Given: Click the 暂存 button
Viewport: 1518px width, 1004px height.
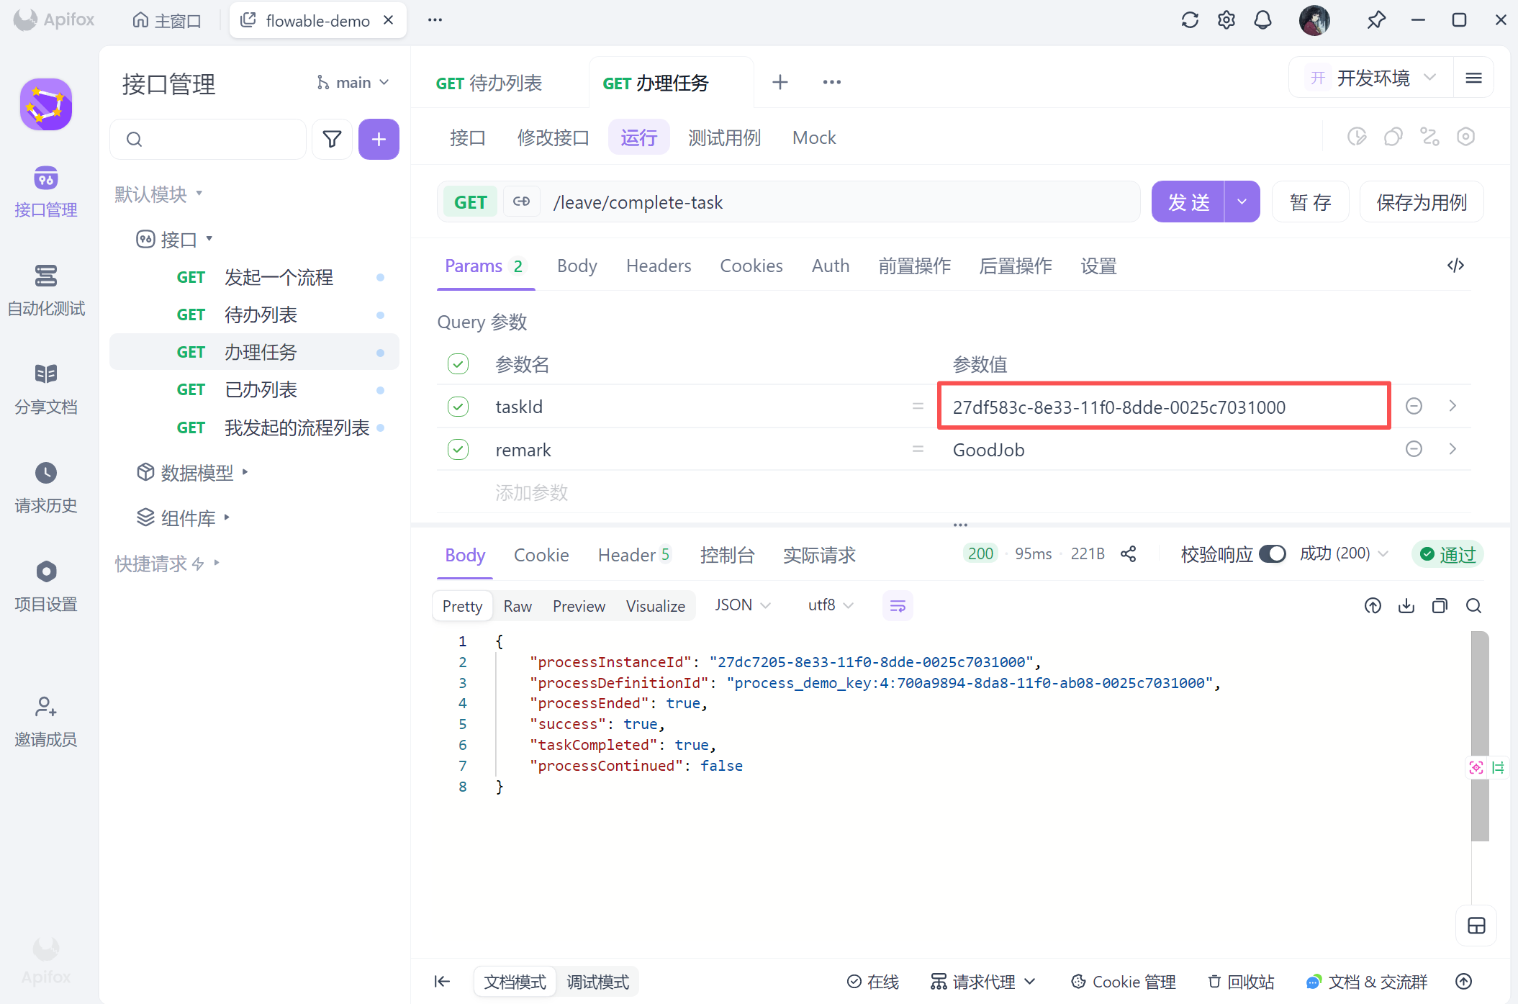Looking at the screenshot, I should (x=1310, y=202).
